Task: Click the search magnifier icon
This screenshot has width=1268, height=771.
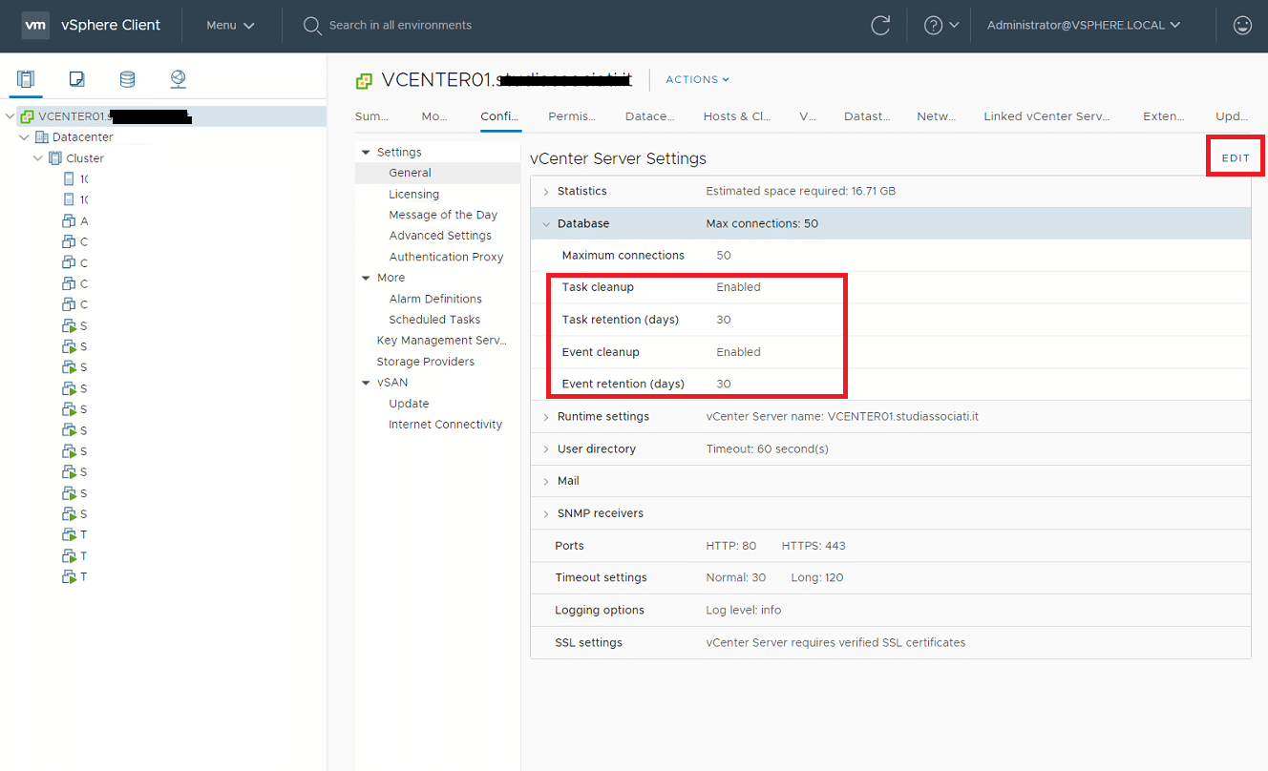Action: coord(312,26)
